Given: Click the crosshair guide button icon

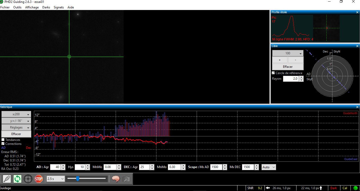Looking at the screenshot, I should pos(28,179).
